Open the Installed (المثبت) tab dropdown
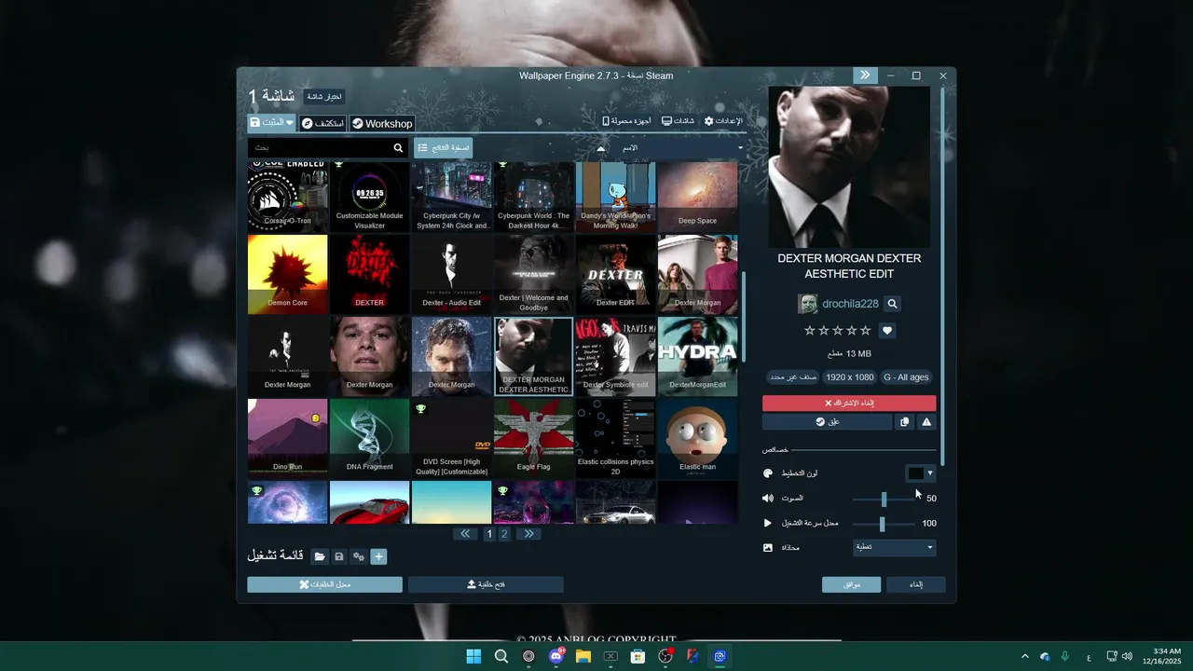1193x671 pixels. (271, 123)
